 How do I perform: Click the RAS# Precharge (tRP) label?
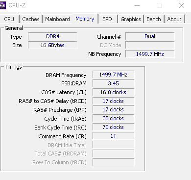pos(60,110)
